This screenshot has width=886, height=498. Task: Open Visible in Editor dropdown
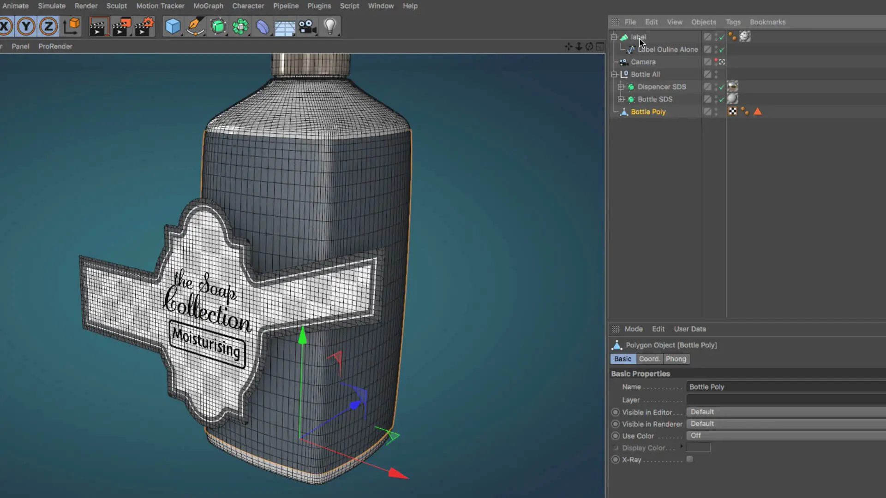pyautogui.click(x=786, y=412)
